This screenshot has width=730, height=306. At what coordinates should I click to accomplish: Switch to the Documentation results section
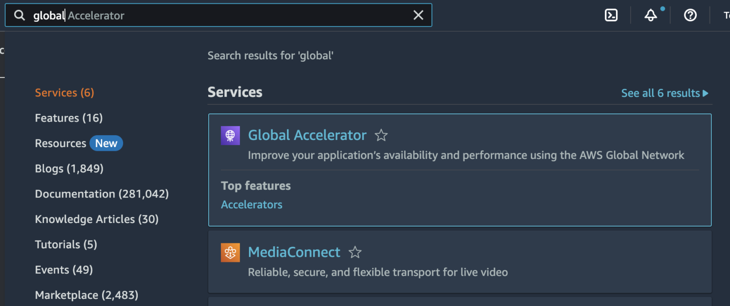(x=102, y=194)
